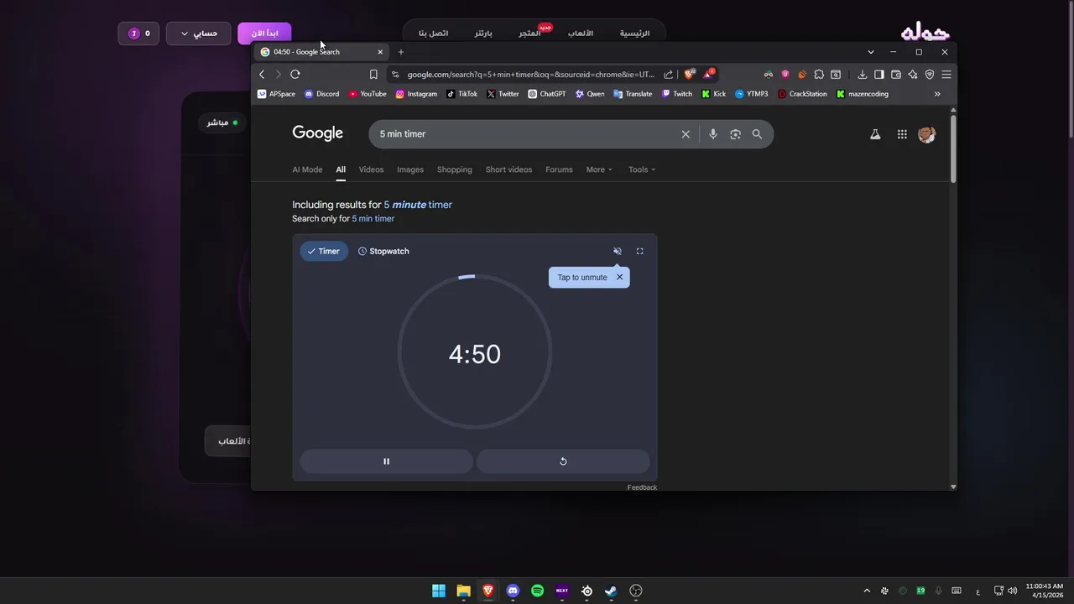The height and width of the screenshot is (604, 1074).
Task: Open the tab search dropdown arrow
Action: click(871, 52)
